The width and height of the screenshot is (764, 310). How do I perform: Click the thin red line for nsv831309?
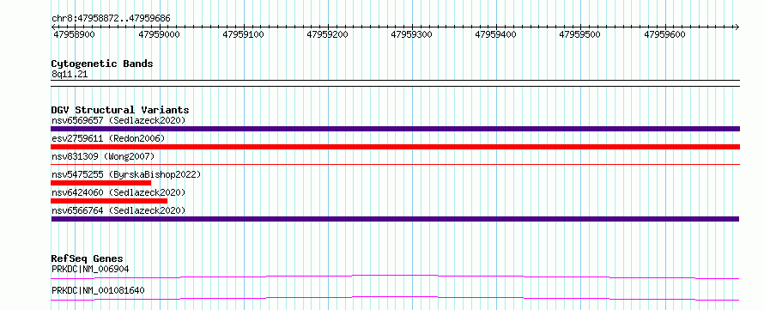coord(395,164)
